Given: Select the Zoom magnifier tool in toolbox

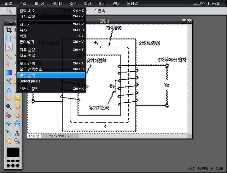Looking at the screenshot, I should pos(17,141).
